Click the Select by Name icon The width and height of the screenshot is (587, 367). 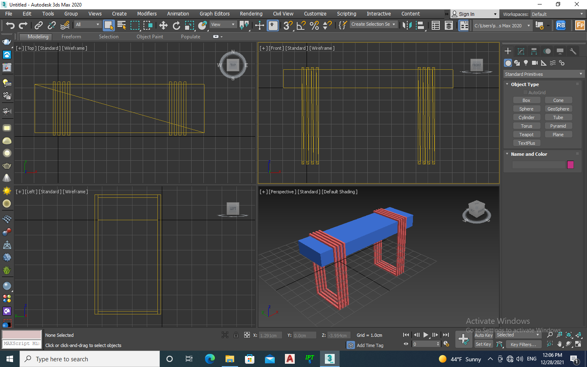click(x=121, y=25)
